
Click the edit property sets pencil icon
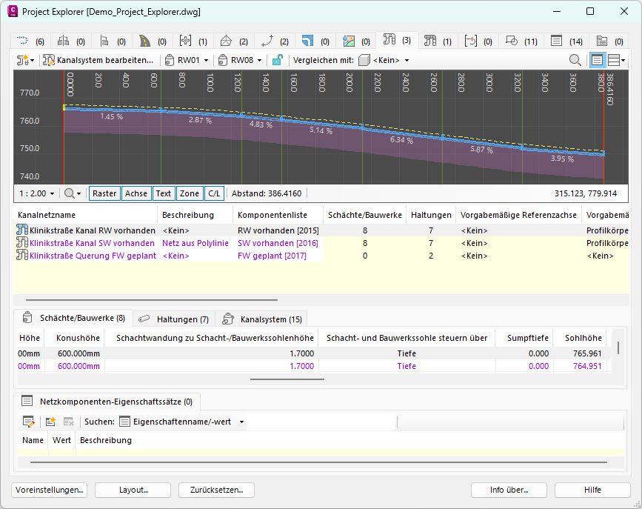28,422
